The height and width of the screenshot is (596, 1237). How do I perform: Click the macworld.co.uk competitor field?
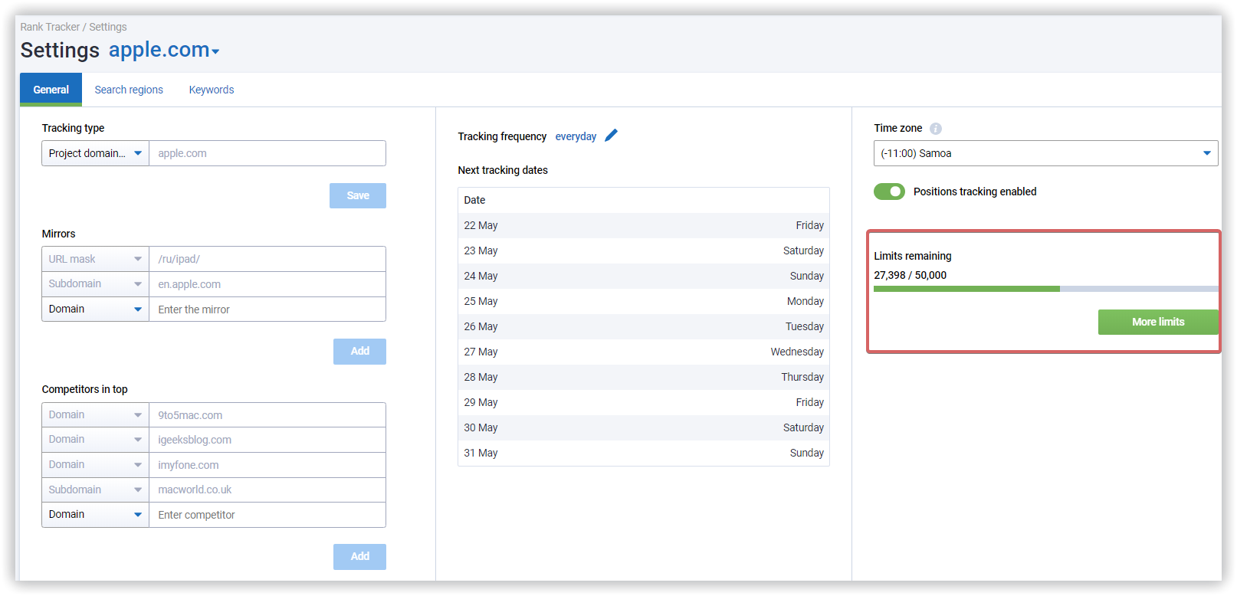click(x=267, y=490)
